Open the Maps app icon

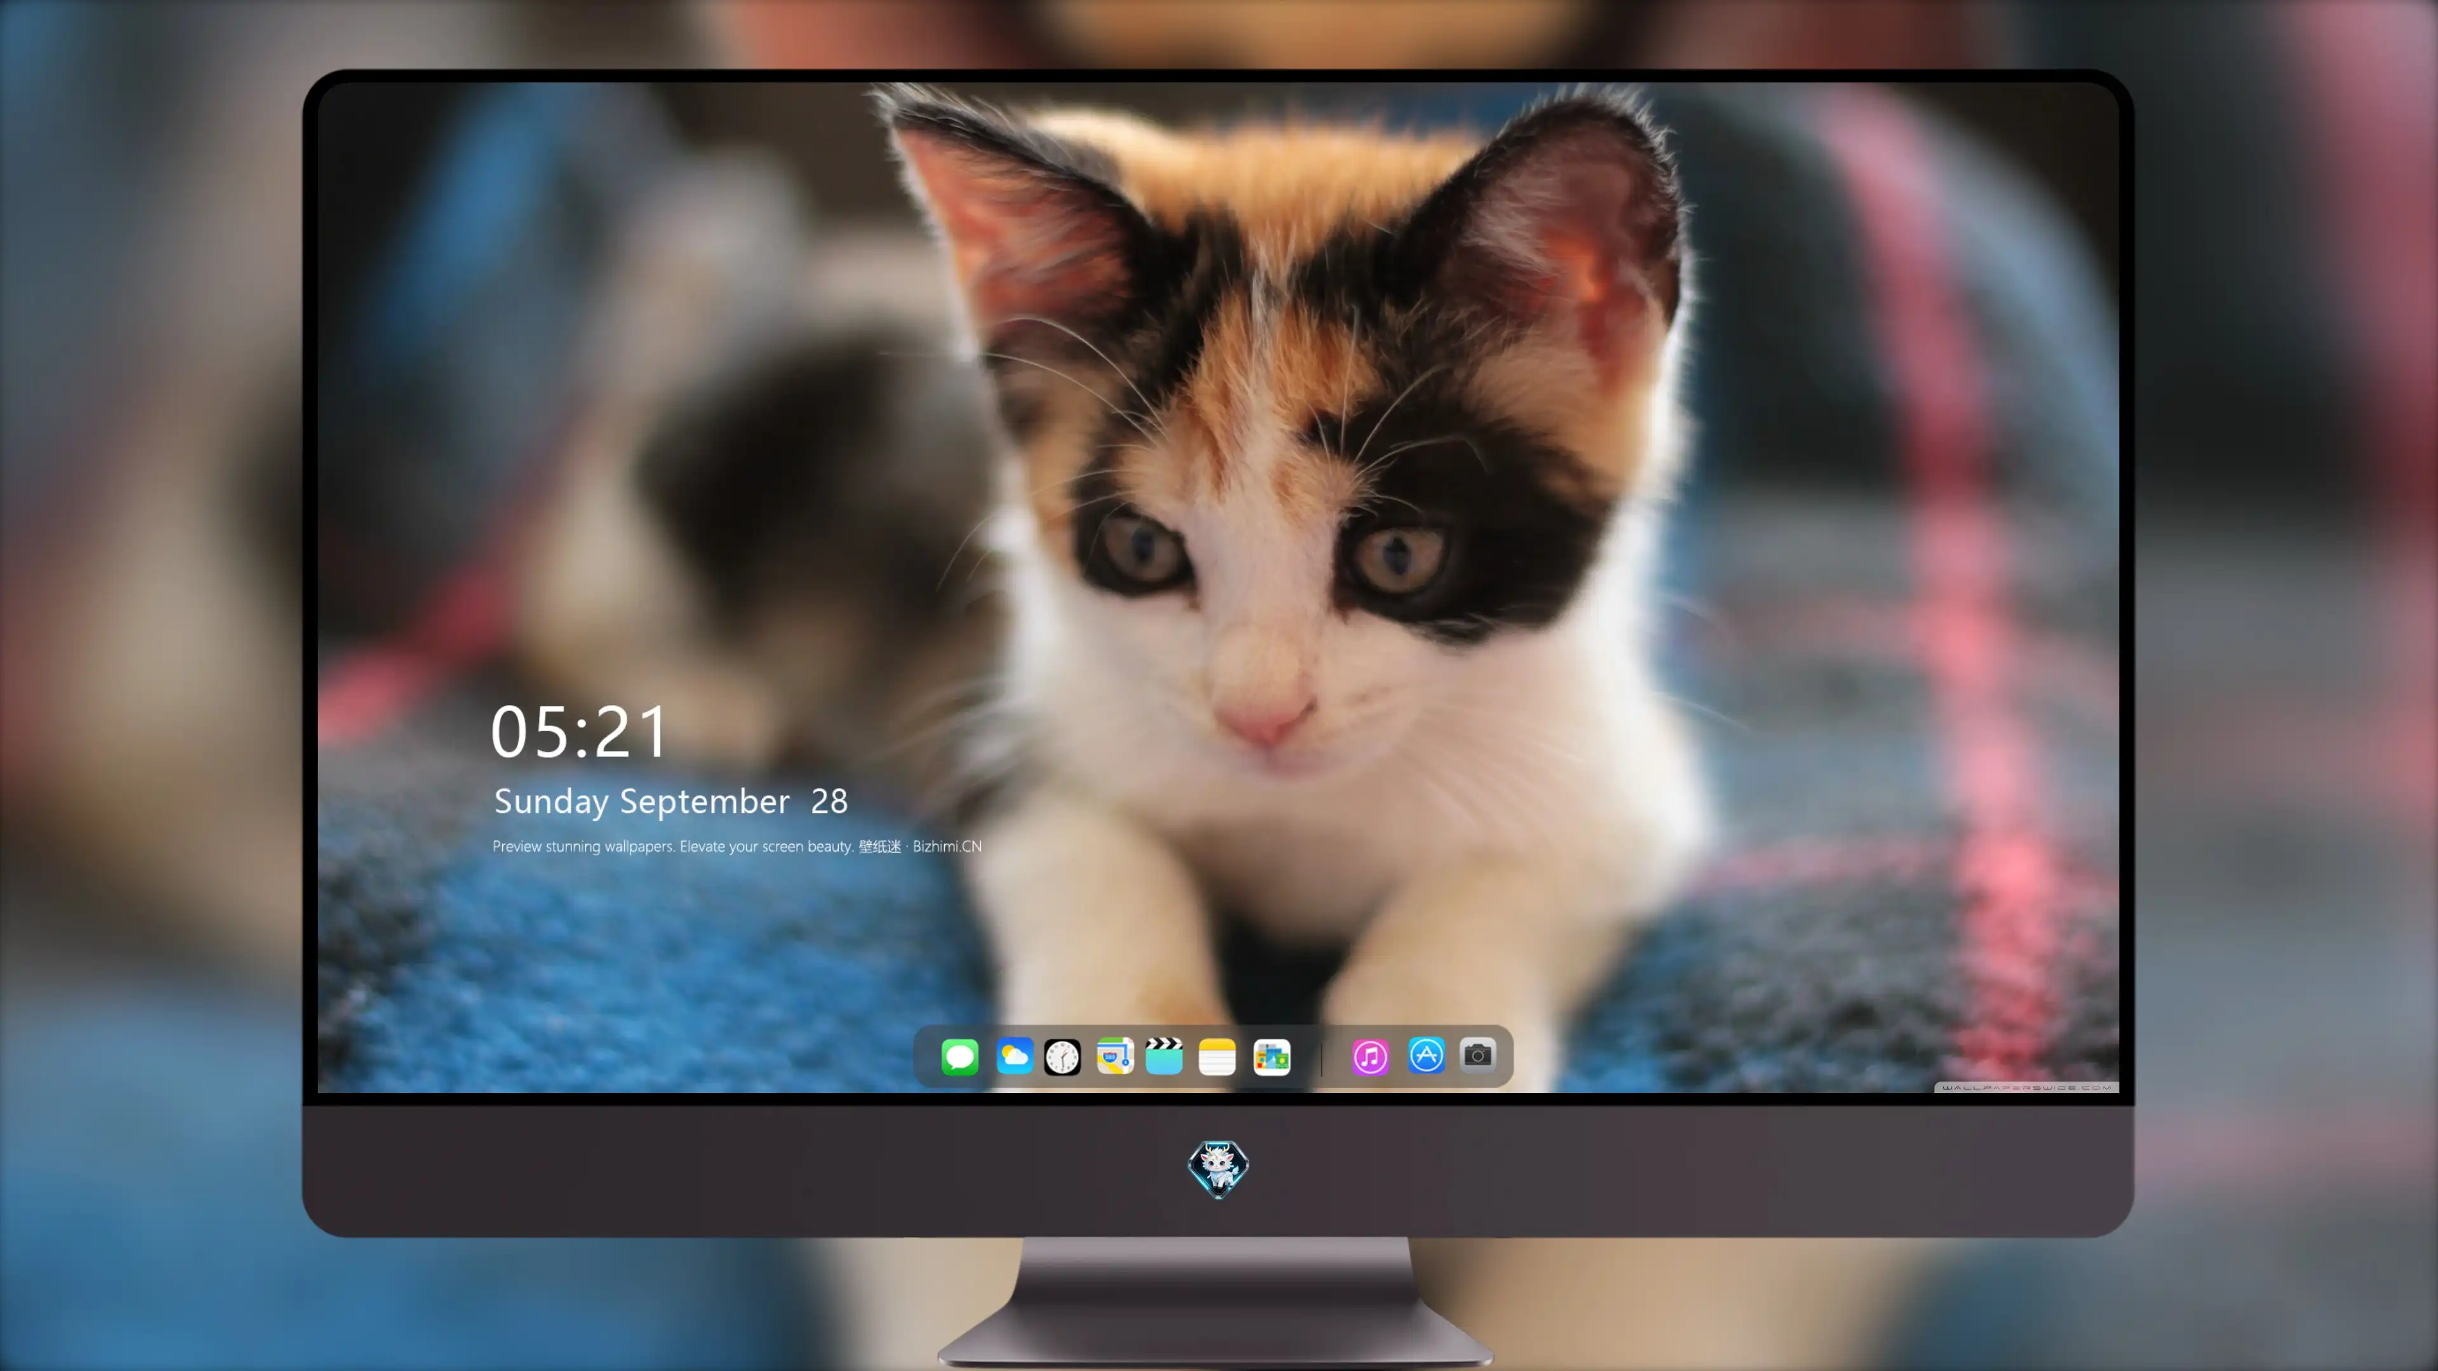(x=1115, y=1056)
